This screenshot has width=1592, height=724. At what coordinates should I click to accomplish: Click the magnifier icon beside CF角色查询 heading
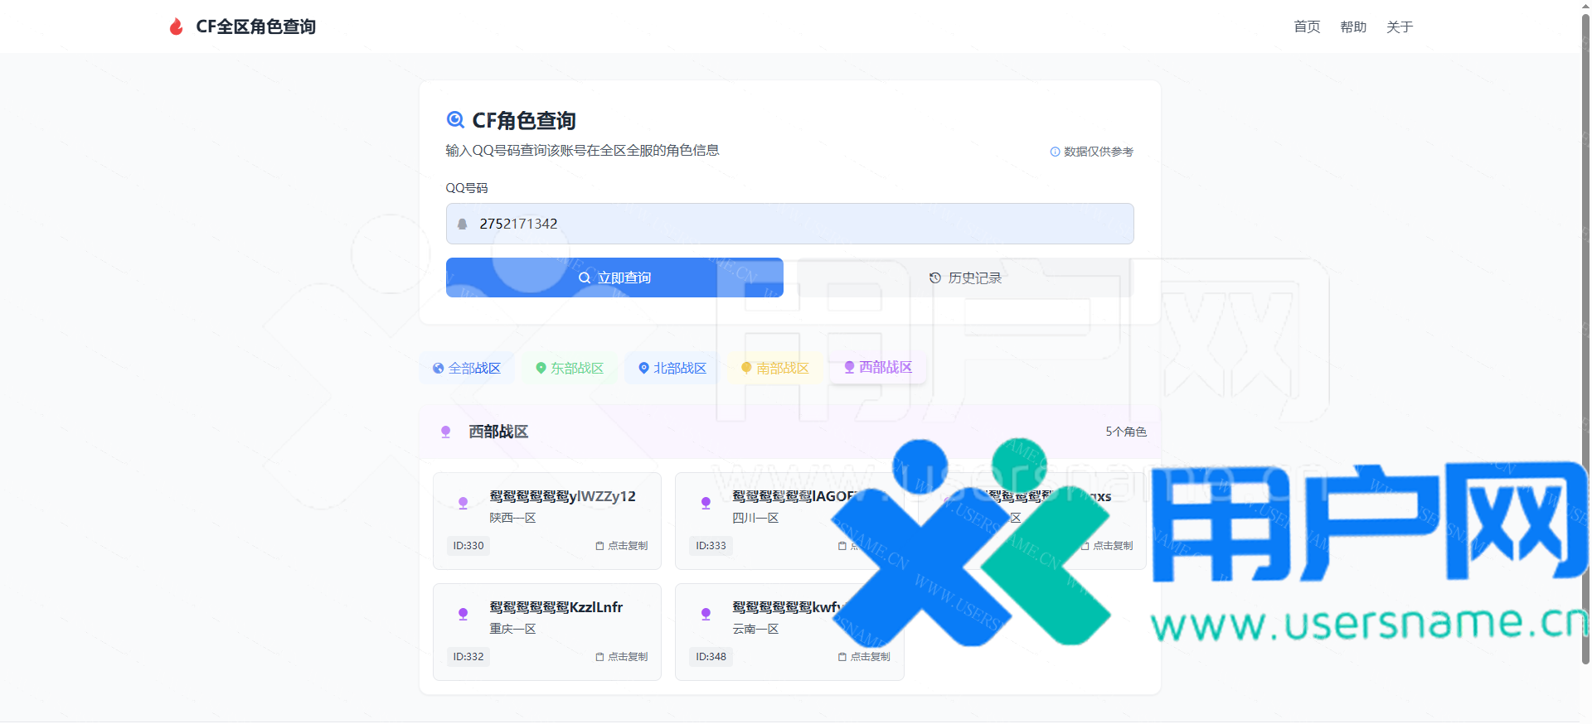coord(455,120)
